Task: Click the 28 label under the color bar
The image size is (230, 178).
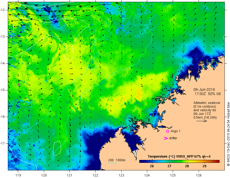Action: pos(187,166)
